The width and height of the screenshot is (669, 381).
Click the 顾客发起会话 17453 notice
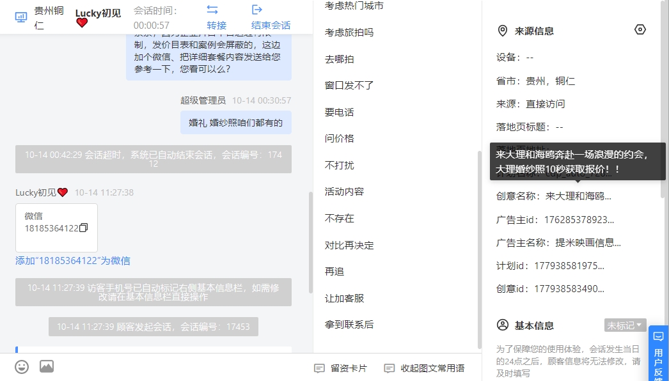[x=153, y=327]
